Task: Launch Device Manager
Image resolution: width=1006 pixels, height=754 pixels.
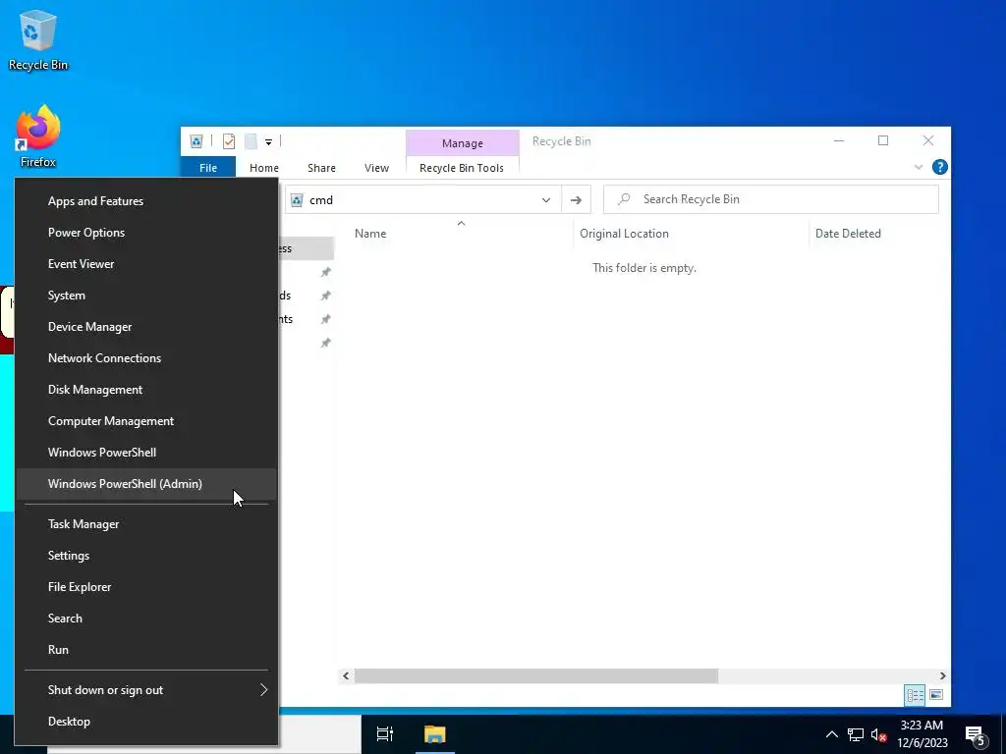Action: point(146,327)
